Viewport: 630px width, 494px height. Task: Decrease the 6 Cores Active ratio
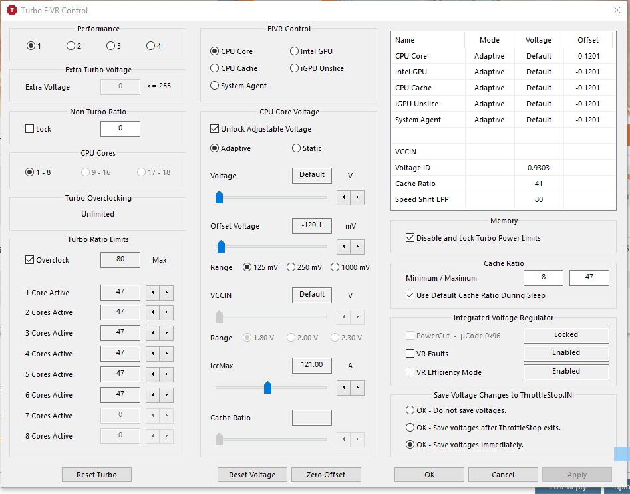153,395
